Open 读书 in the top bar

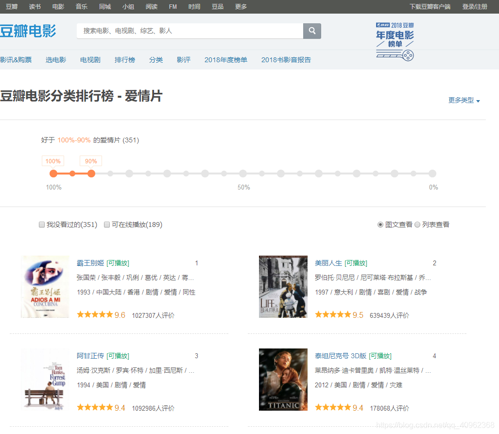[35, 7]
